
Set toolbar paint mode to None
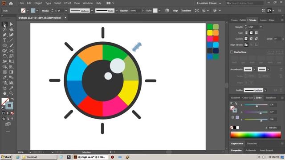[12, 113]
